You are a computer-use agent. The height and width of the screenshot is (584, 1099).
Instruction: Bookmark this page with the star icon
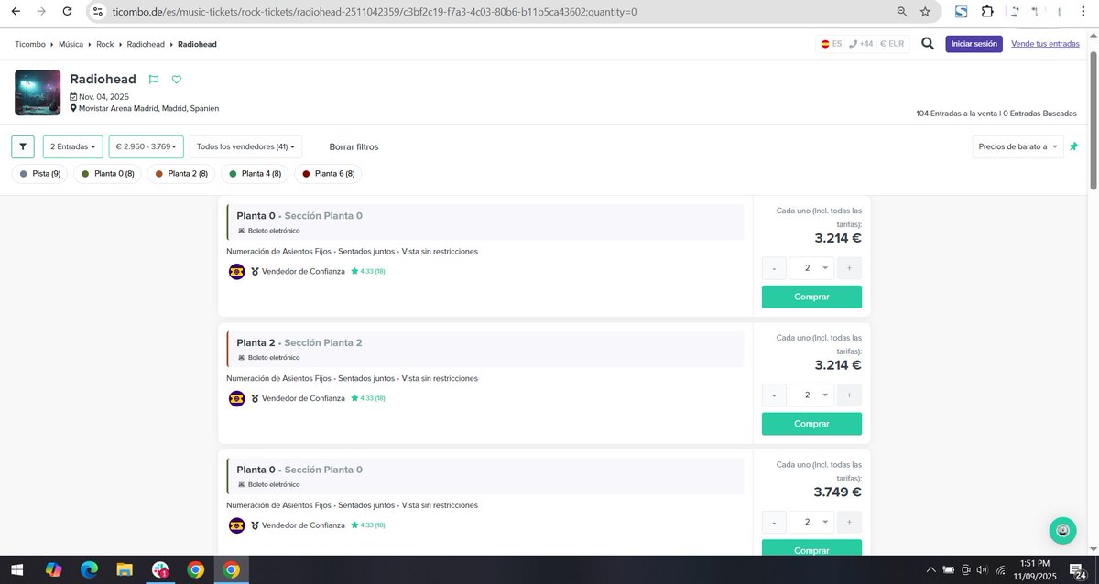(925, 12)
